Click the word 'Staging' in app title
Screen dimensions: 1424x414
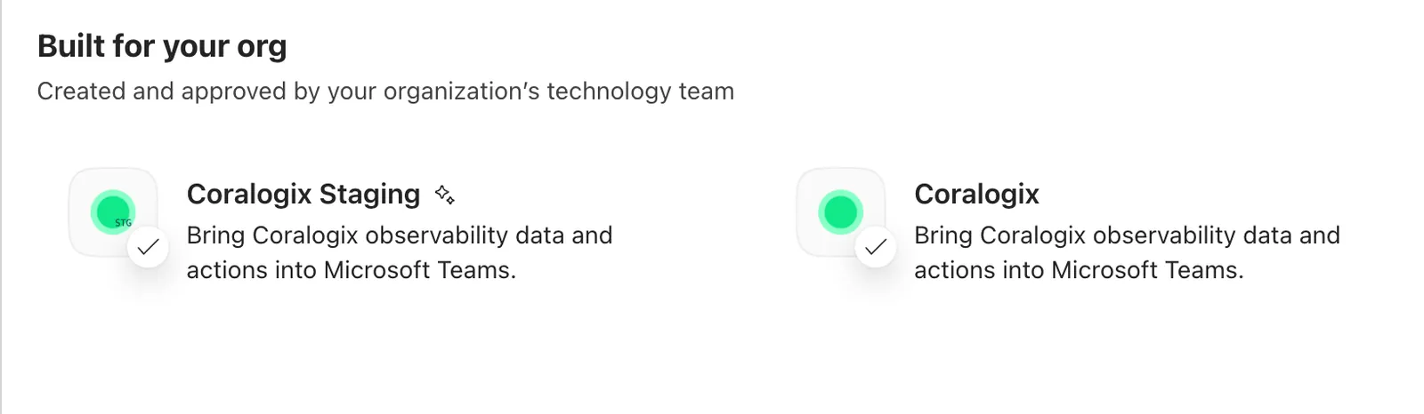tap(369, 194)
